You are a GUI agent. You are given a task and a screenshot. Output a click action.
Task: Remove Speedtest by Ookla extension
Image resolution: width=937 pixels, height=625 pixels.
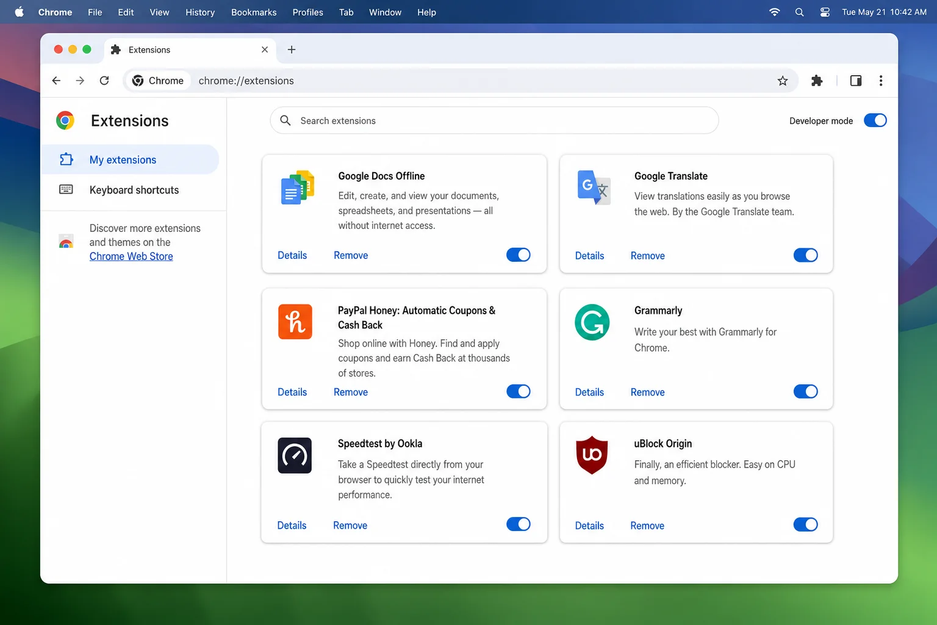click(x=350, y=525)
